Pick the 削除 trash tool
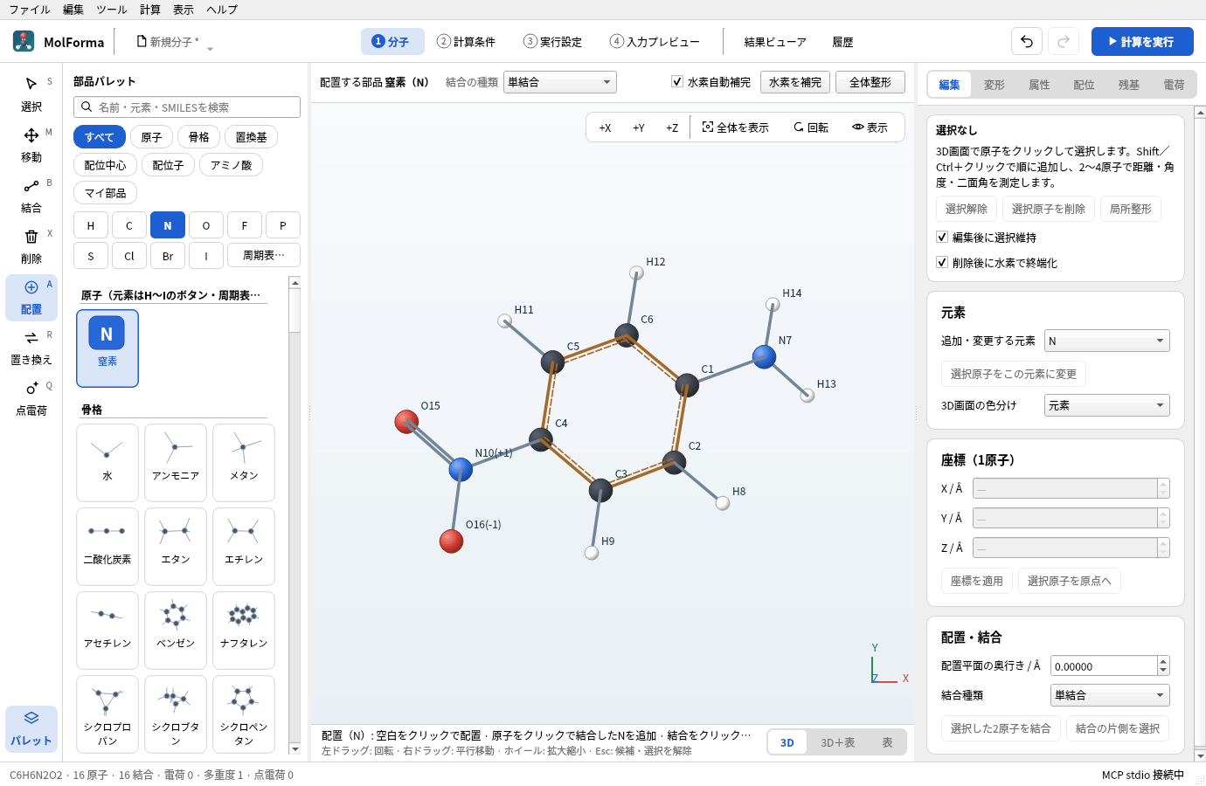The image size is (1206, 786). click(31, 246)
